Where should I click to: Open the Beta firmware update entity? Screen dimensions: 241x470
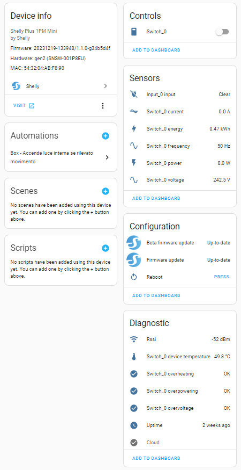(180, 243)
